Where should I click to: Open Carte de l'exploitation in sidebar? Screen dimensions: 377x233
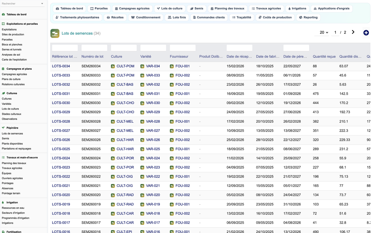pos(14,60)
